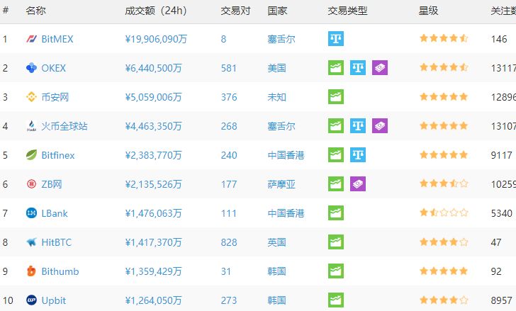Click the 币安网 logo icon
The height and width of the screenshot is (311, 516).
tap(31, 97)
